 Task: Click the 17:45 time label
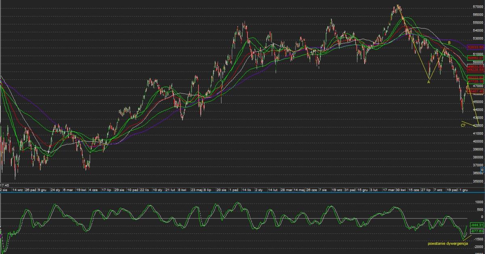pos(5,185)
